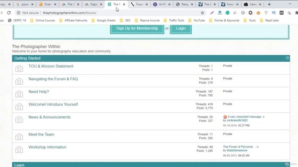Open the Workshop Information forum
The width and height of the screenshot is (298, 167).
coord(47,147)
